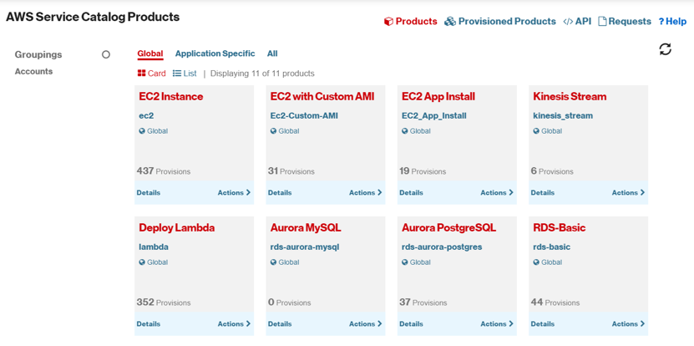Switch to Card view
Screen dimensions: 694x346
[151, 74]
